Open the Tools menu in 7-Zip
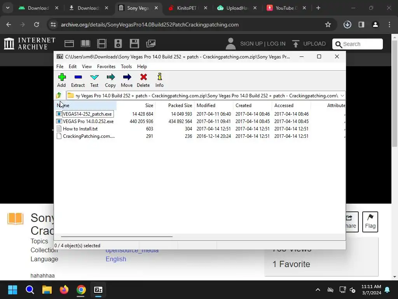This screenshot has height=299, width=398. tap(126, 66)
